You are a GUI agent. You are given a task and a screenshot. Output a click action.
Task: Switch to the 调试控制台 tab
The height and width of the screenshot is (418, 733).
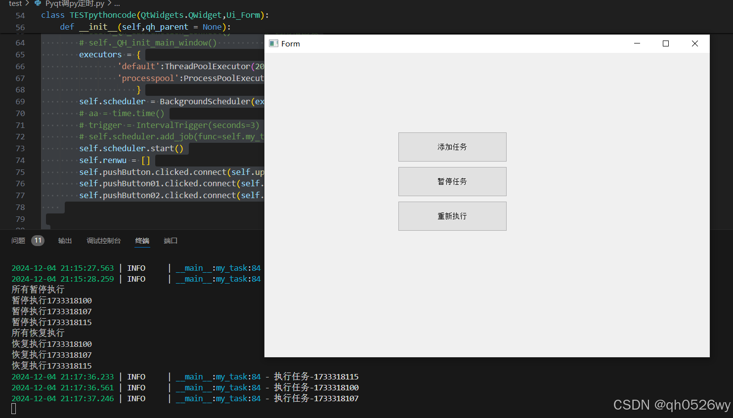click(x=104, y=241)
